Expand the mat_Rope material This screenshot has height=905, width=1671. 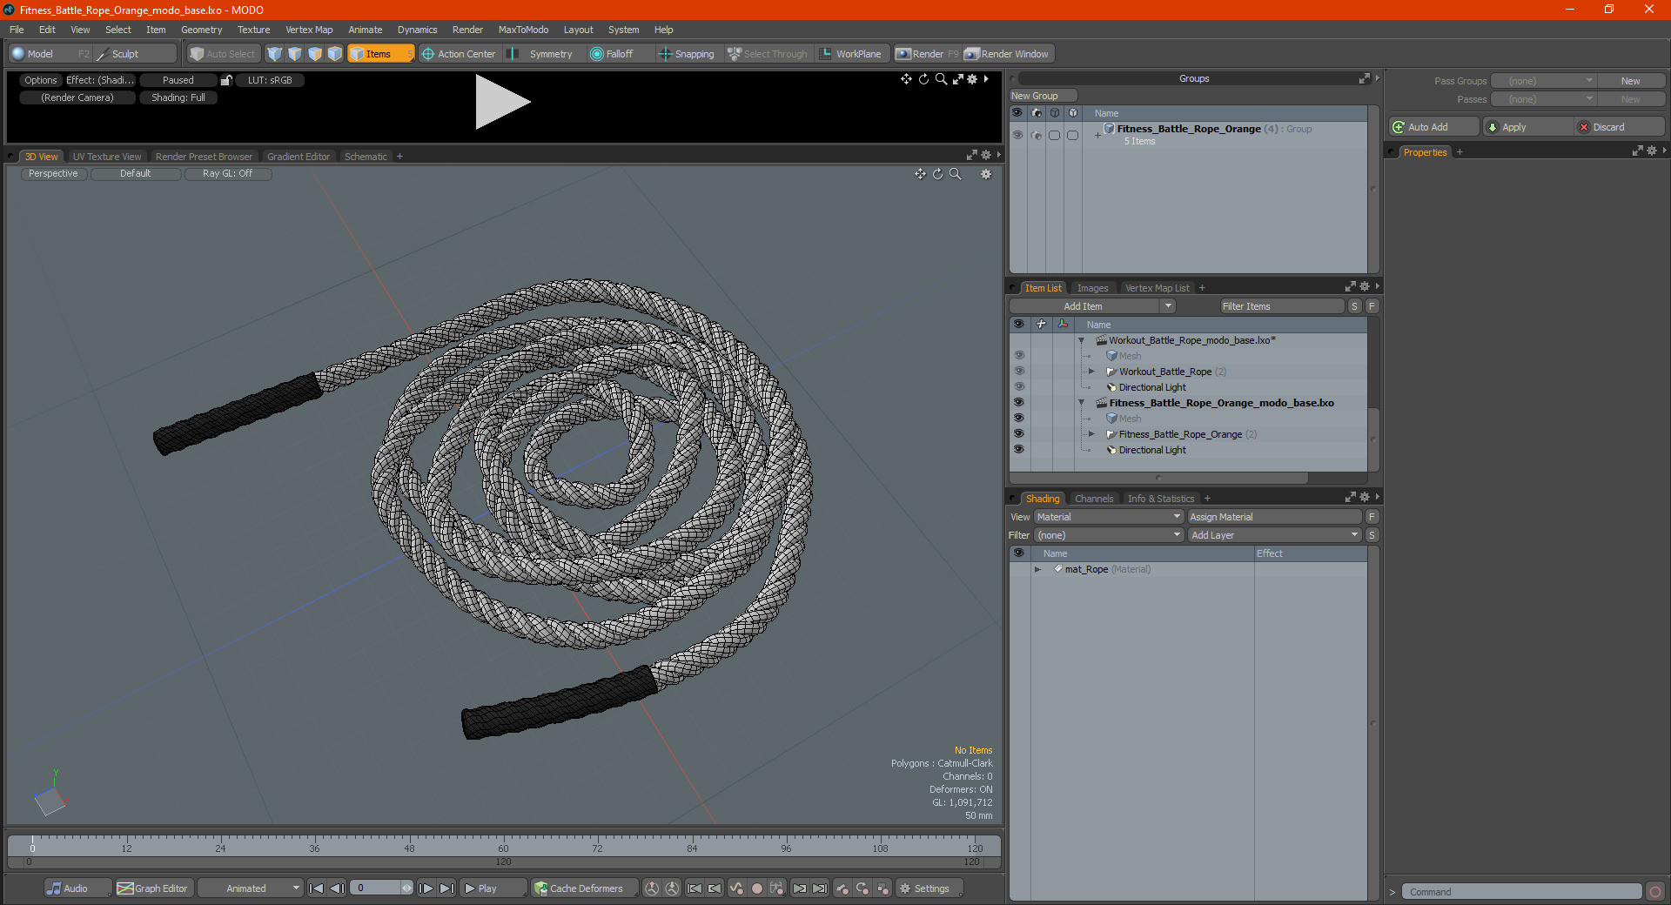click(x=1037, y=569)
